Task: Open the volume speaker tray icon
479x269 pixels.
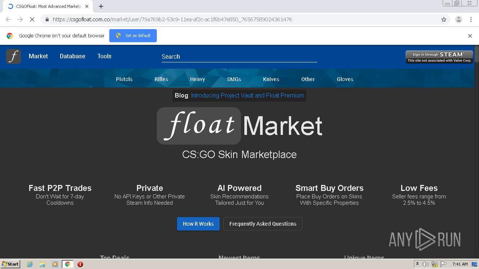Action: point(425,264)
